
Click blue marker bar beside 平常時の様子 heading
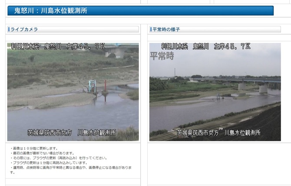point(150,29)
